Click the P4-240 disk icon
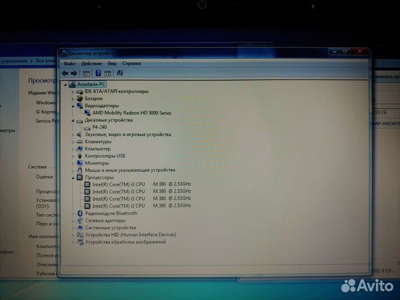The width and height of the screenshot is (400, 300). pyautogui.click(x=87, y=128)
